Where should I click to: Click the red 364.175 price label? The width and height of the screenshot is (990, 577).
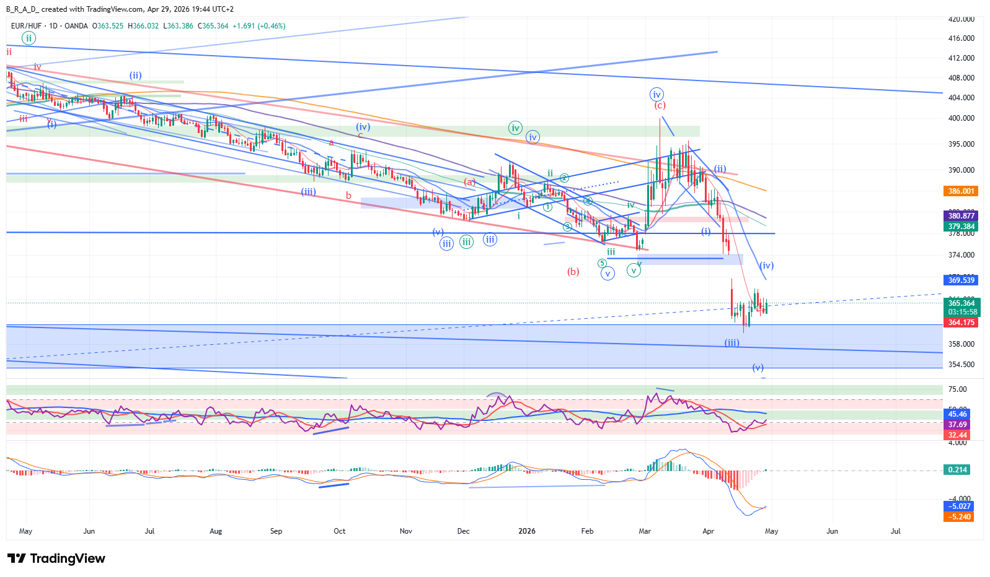tap(960, 323)
